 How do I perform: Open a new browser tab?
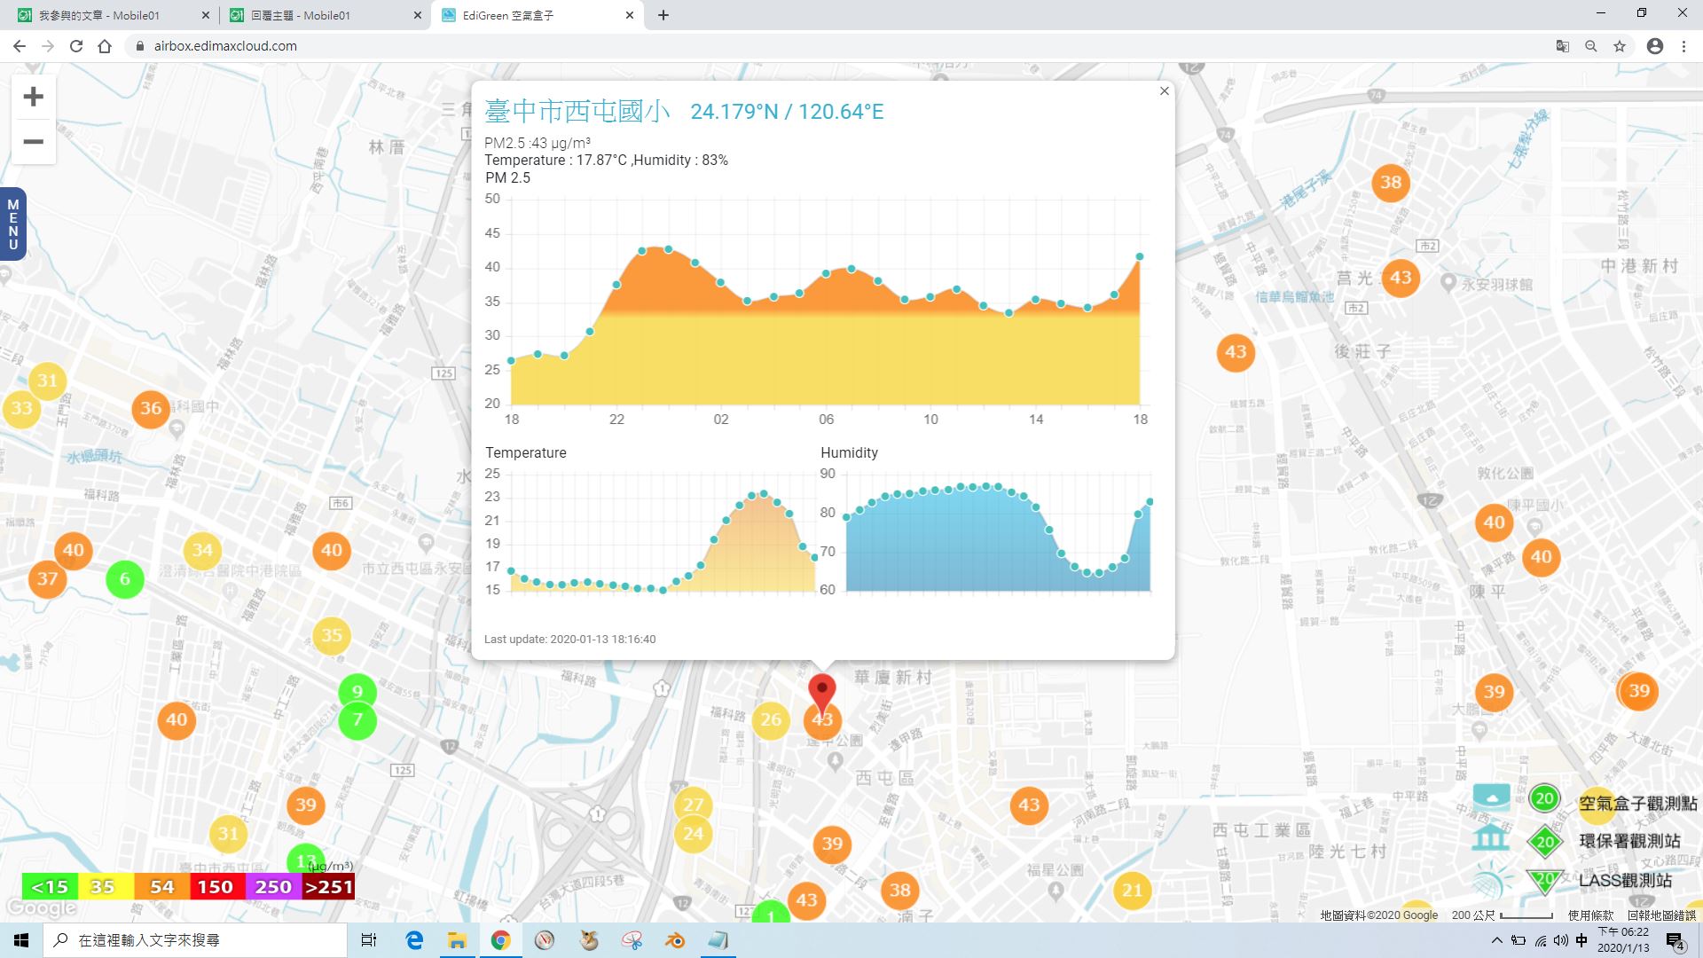pyautogui.click(x=663, y=15)
